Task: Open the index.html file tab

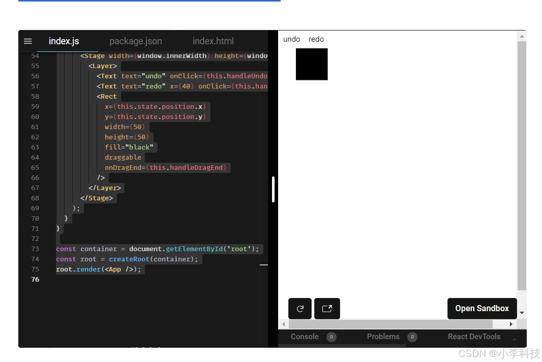Action: pos(213,41)
